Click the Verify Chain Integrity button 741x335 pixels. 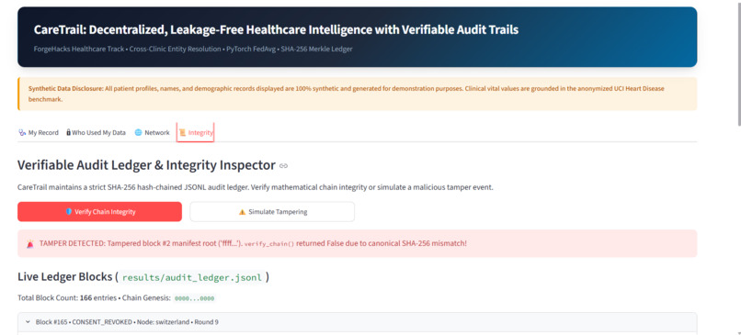(99, 212)
